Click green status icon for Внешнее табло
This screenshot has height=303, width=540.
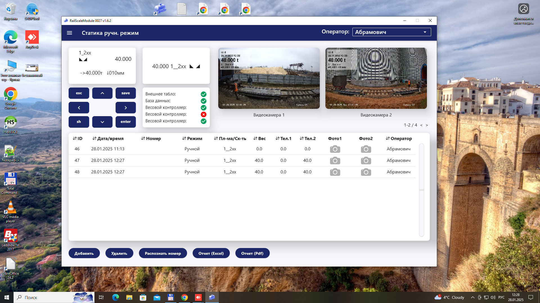click(x=203, y=94)
